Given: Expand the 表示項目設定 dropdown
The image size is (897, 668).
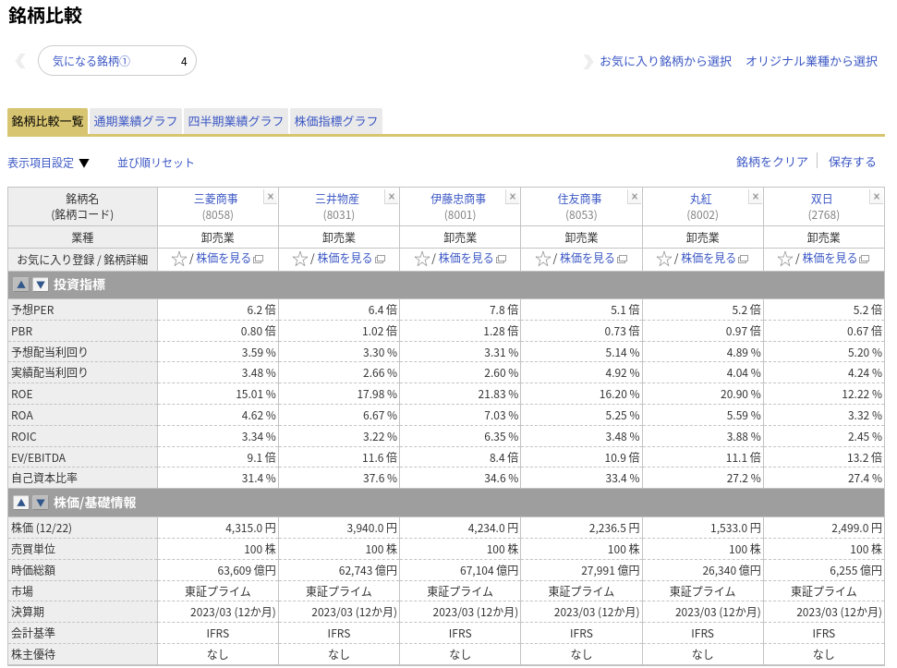Looking at the screenshot, I should [48, 163].
